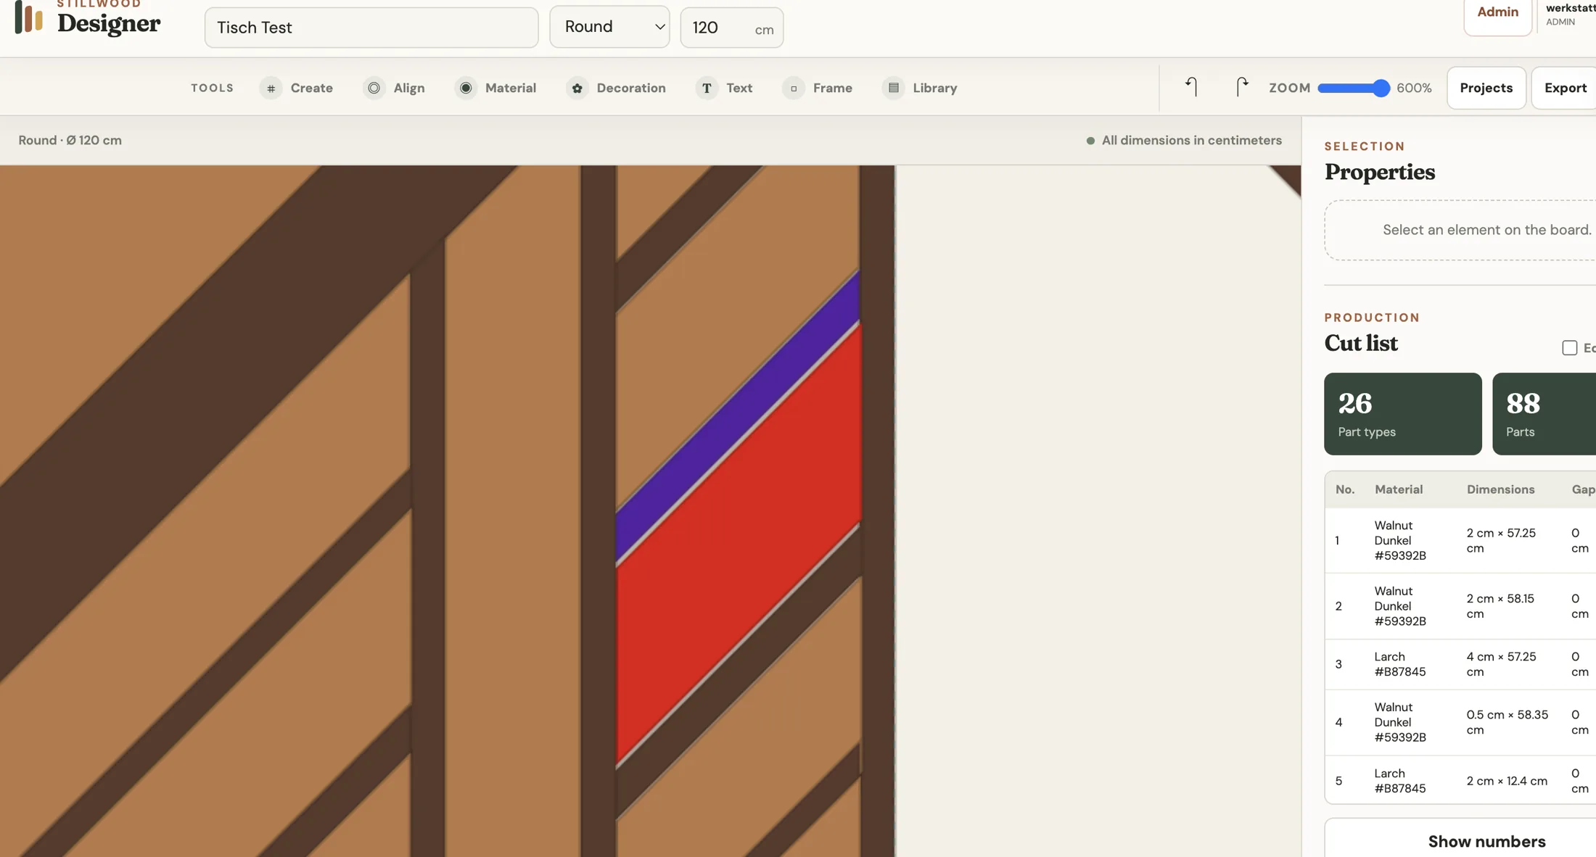
Task: Toggle the Cut list checkbox
Action: click(1569, 348)
